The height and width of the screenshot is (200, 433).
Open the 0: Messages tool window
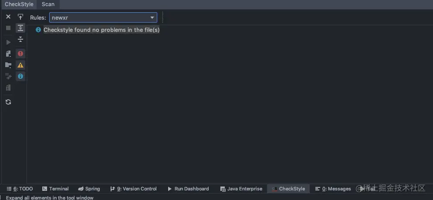pyautogui.click(x=333, y=189)
